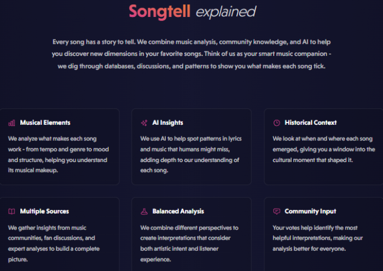Viewport: 383px width, 271px height.
Task: Click the 'We combine different perspectives' description
Action: click(x=189, y=244)
